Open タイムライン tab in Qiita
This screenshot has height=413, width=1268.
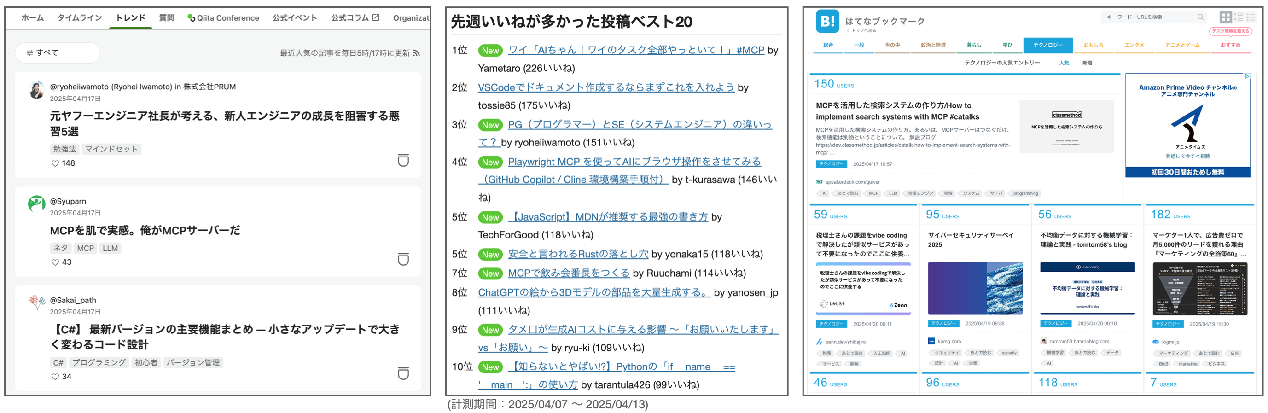click(80, 17)
